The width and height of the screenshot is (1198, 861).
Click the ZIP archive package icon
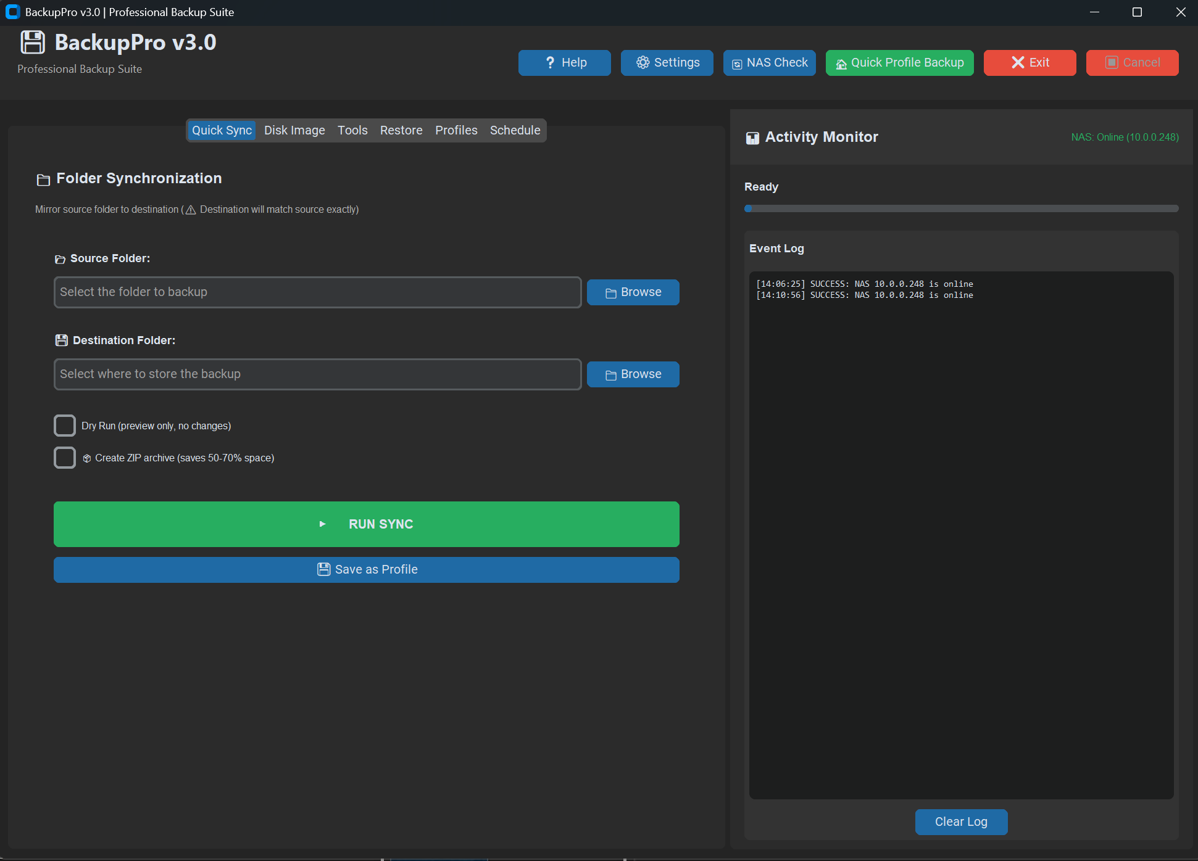coord(87,458)
